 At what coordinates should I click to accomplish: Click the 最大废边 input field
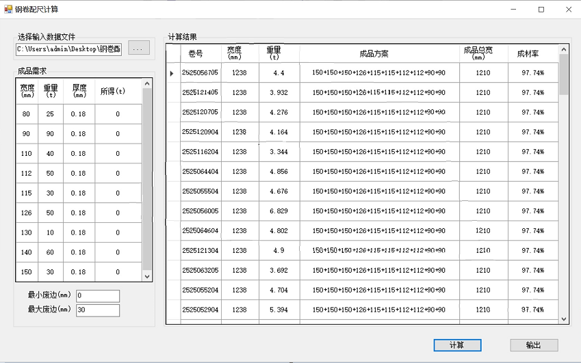pyautogui.click(x=98, y=310)
